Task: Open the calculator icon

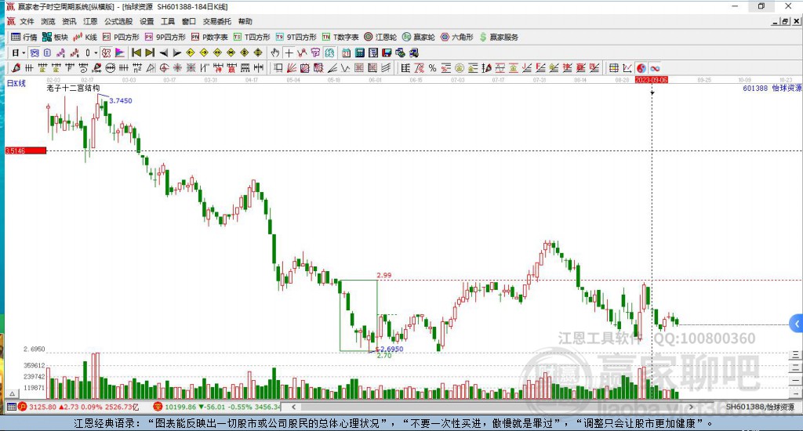Action: pos(359,53)
